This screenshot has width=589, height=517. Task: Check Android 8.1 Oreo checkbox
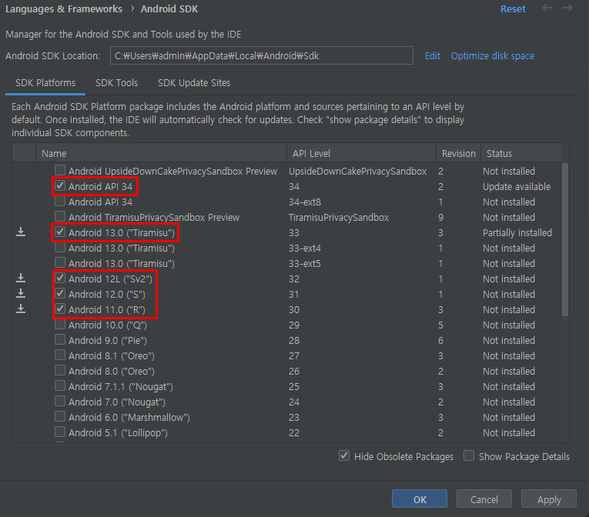coord(60,355)
